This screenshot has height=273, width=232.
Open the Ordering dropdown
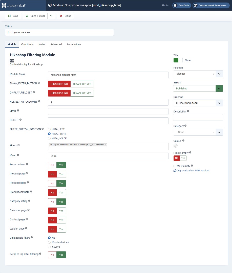coord(219,103)
